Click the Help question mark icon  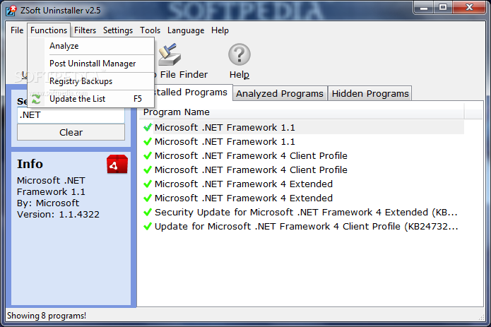click(x=239, y=54)
